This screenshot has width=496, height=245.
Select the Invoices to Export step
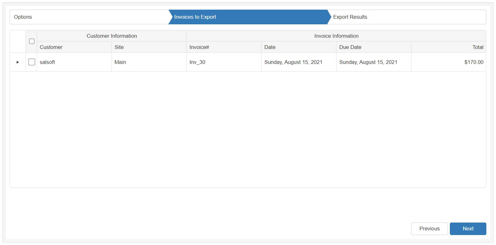click(x=195, y=17)
